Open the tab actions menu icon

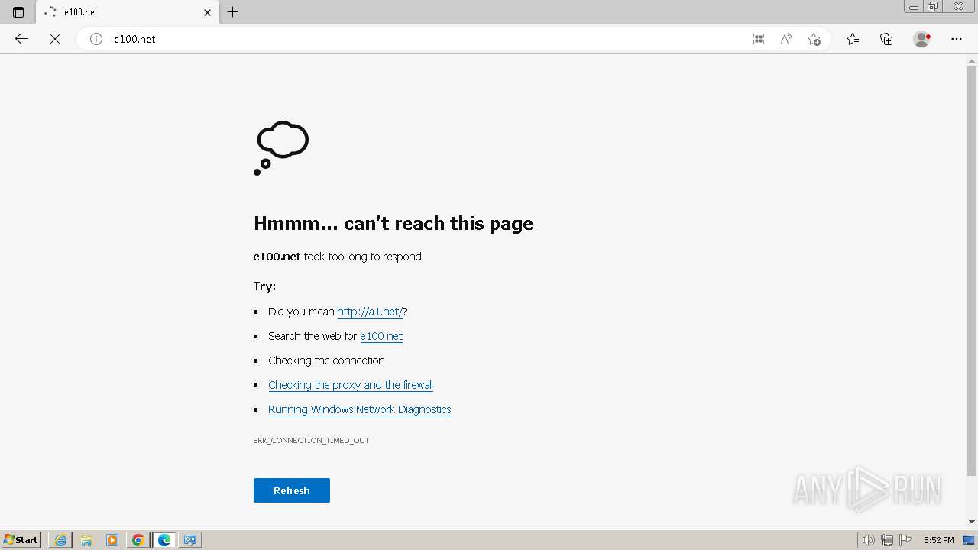click(18, 12)
